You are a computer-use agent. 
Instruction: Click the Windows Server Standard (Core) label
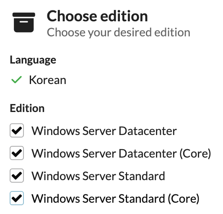click(x=115, y=199)
